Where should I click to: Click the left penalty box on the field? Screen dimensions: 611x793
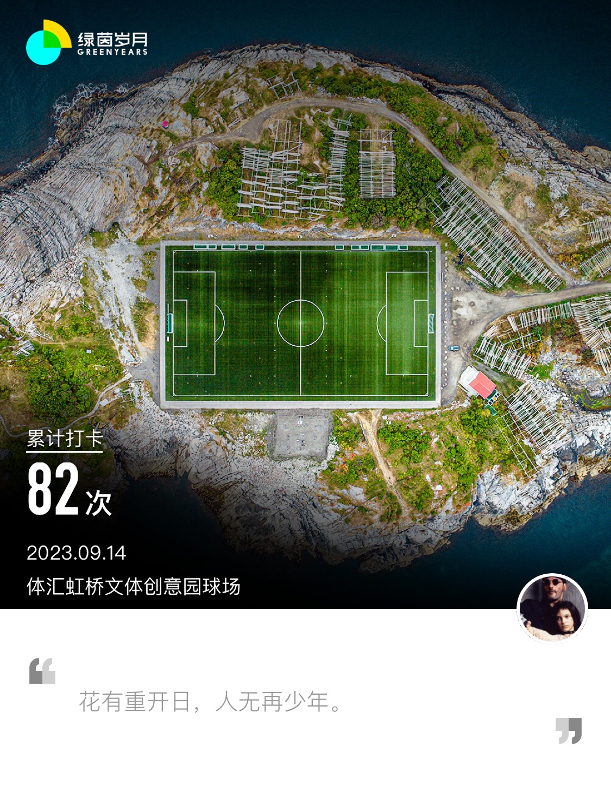[x=194, y=323]
